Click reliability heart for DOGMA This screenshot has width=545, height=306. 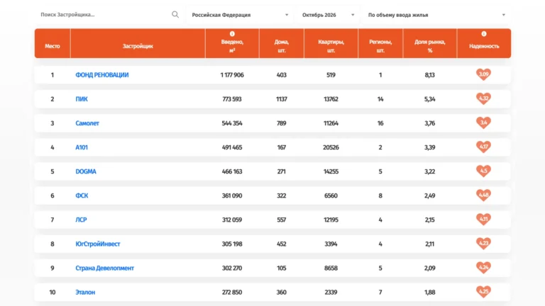pyautogui.click(x=483, y=171)
